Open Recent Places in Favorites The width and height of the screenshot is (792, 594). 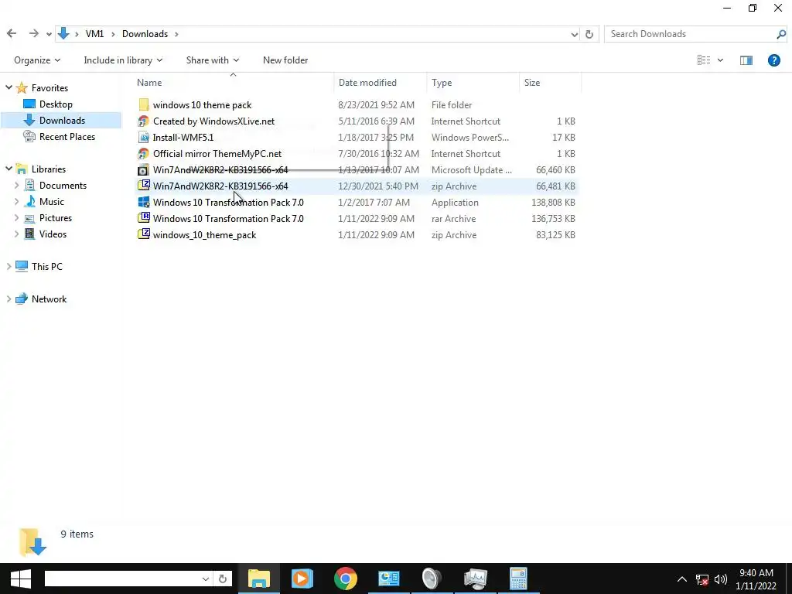pos(67,136)
